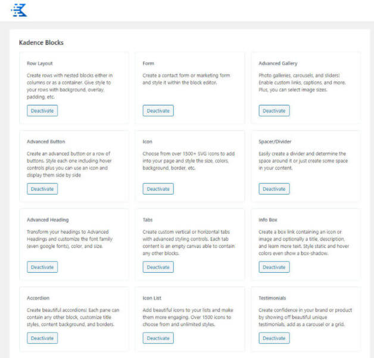The width and height of the screenshot is (374, 358).
Task: Click the Info Box card description
Action: (304, 242)
